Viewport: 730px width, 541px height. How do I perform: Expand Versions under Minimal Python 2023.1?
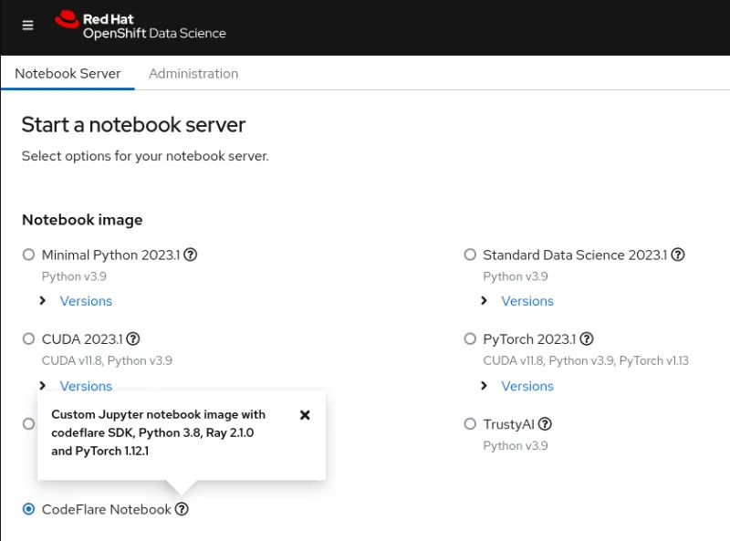(86, 300)
